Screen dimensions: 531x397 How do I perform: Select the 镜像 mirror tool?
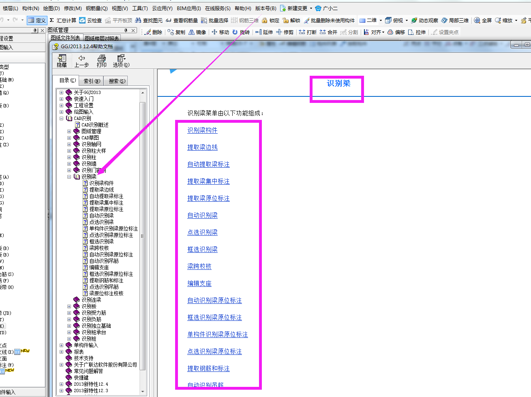click(197, 32)
